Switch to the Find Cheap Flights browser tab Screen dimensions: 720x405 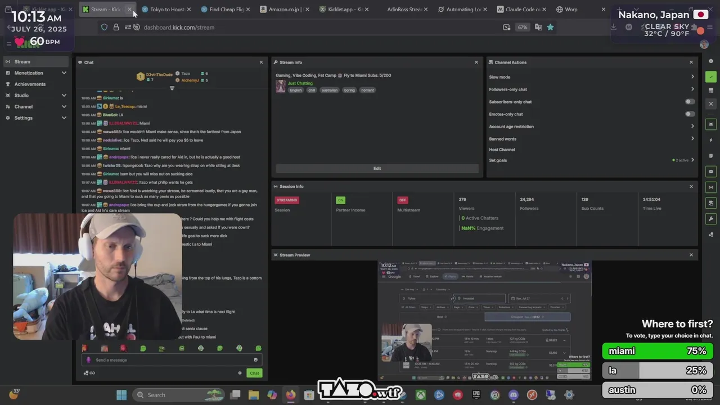tap(226, 10)
